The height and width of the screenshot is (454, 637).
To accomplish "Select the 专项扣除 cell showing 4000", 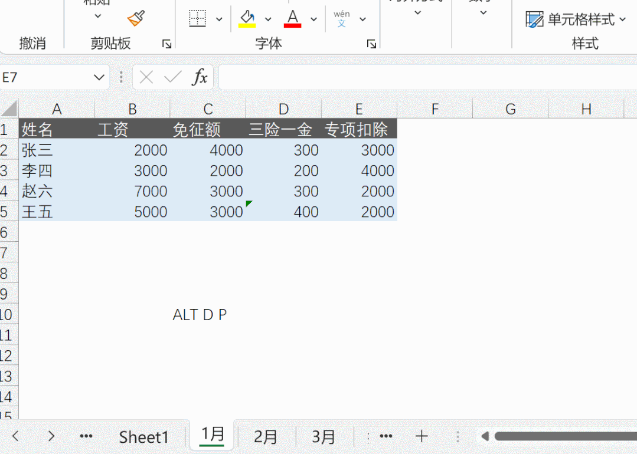I will 359,171.
